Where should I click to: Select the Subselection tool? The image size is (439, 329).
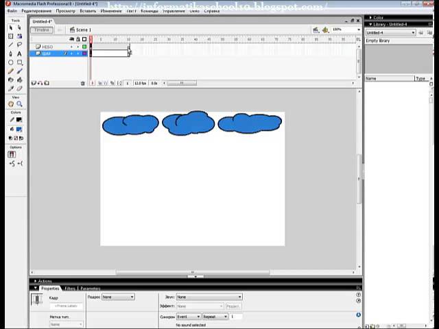click(x=19, y=27)
